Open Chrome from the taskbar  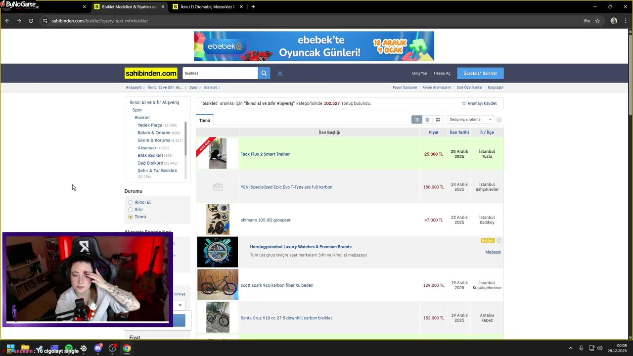[127, 348]
